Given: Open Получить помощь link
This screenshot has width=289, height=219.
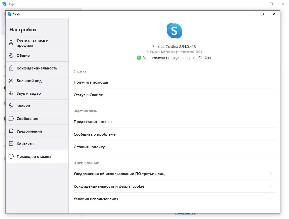Looking at the screenshot, I should pyautogui.click(x=174, y=82).
